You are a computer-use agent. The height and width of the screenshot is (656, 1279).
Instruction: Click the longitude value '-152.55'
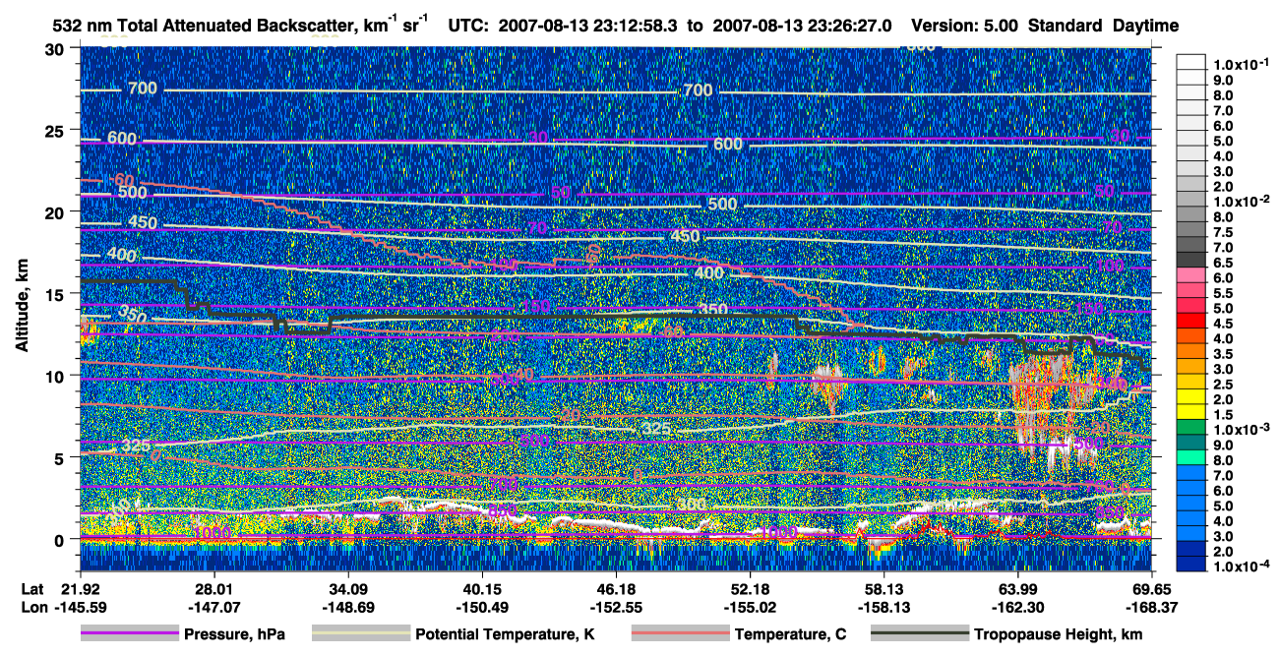(x=616, y=607)
